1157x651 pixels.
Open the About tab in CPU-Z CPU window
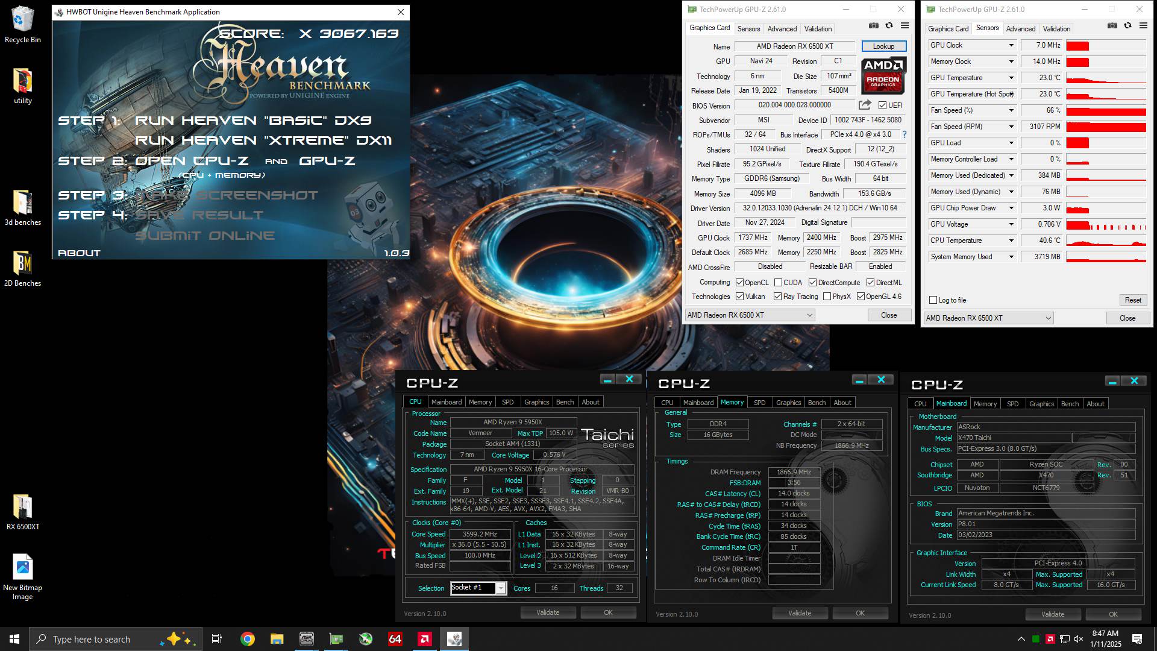[x=590, y=401]
